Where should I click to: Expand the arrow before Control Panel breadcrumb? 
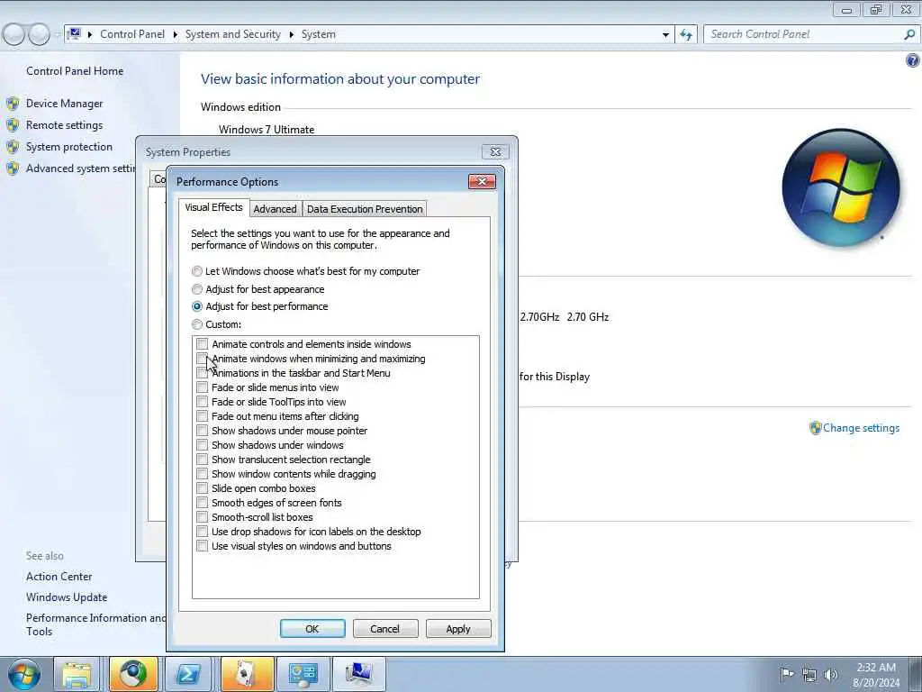[90, 35]
